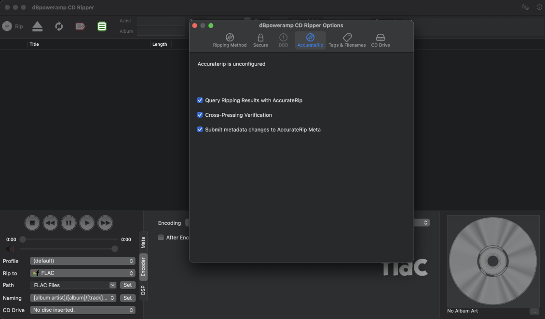The height and width of the screenshot is (319, 545).
Task: Click the red tag metadata icon
Action: 80,27
